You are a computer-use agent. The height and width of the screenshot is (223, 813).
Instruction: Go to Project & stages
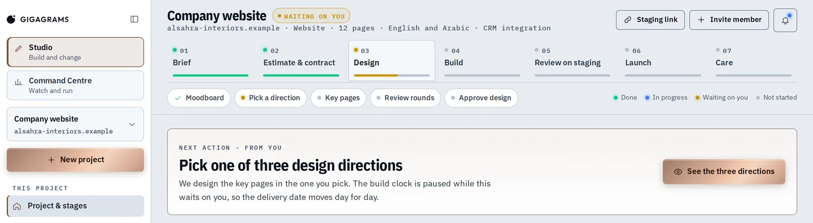click(75, 206)
